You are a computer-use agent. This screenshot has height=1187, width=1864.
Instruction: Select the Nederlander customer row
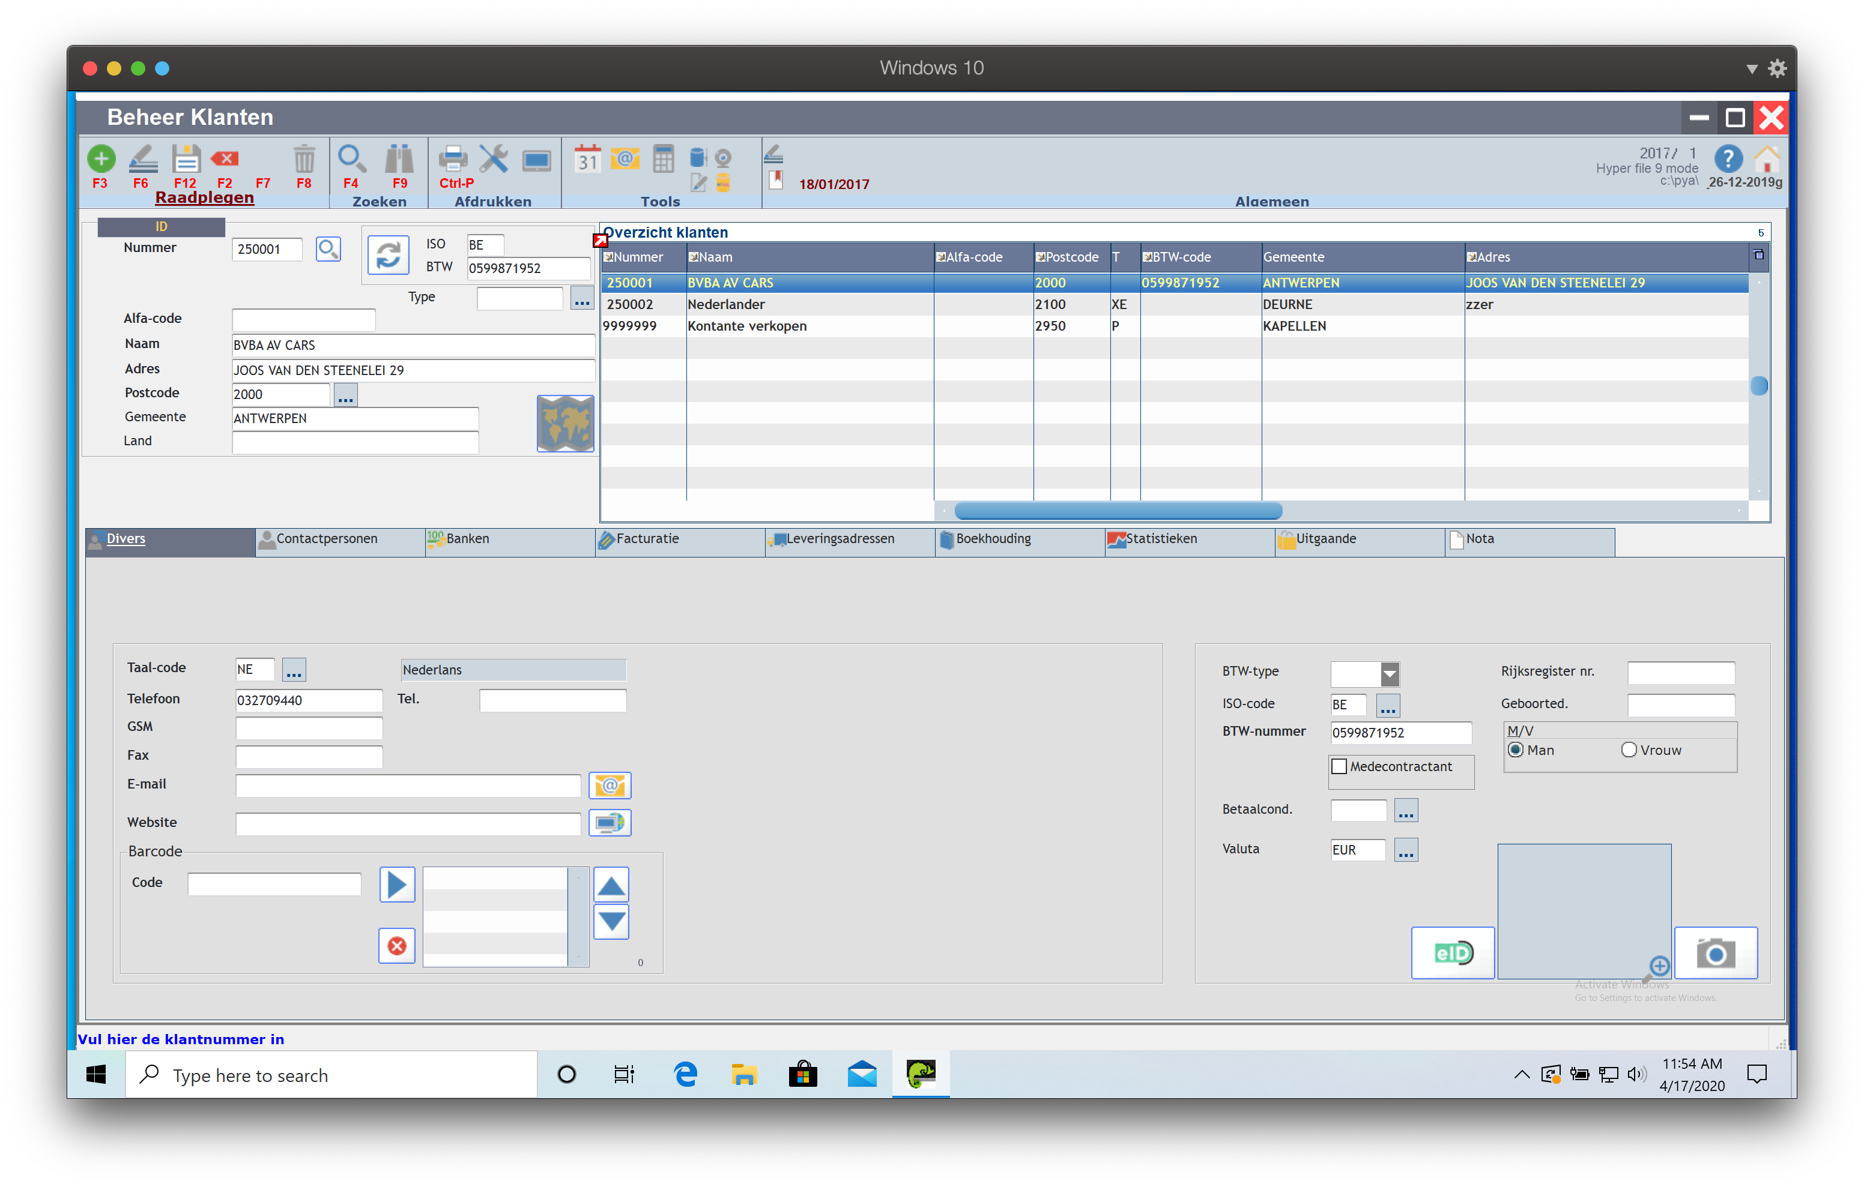[726, 304]
